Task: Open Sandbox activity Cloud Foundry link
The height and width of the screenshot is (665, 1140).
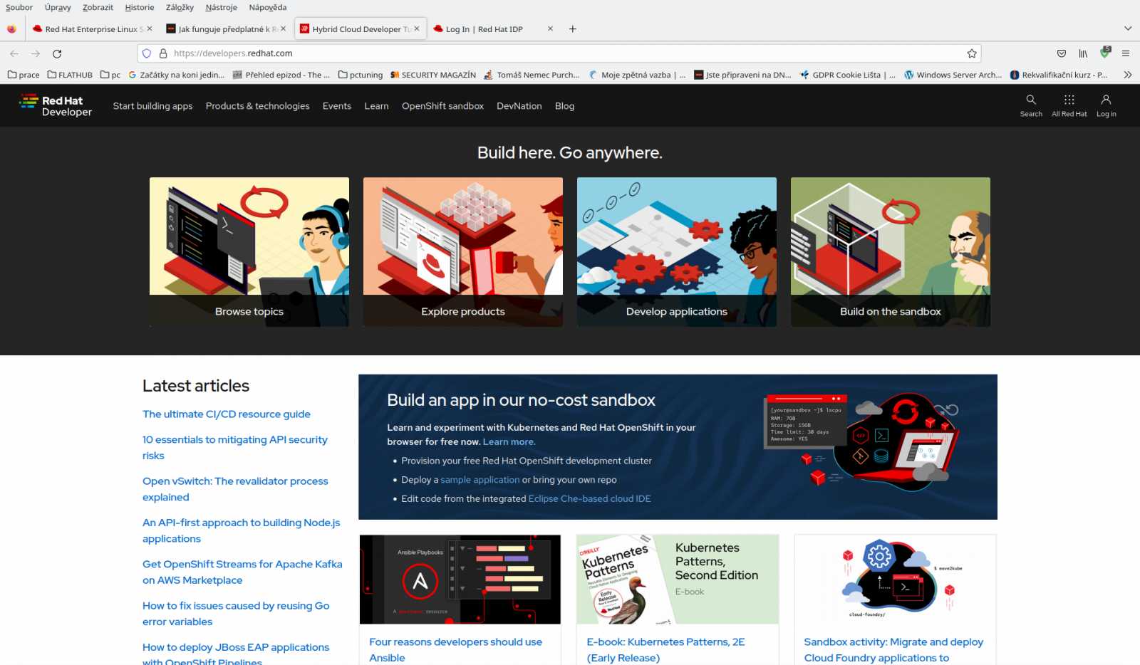Action: pos(893,650)
